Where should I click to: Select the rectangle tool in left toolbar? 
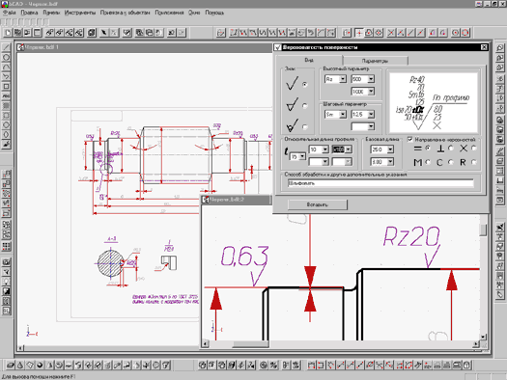(x=6, y=87)
